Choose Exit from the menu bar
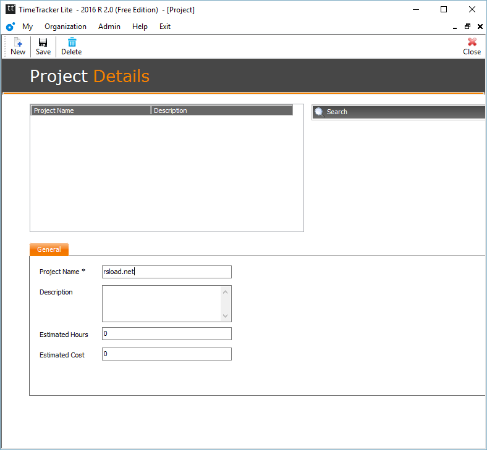 coord(165,27)
